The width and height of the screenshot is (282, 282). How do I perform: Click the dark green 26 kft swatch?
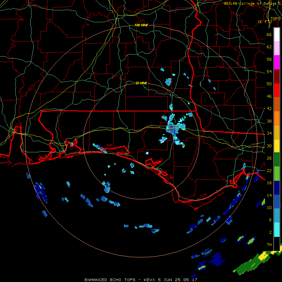tap(277, 159)
